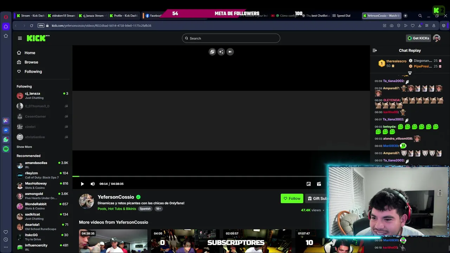Viewport: 450px width, 253px height.
Task: Open Opera extensions cube icon
Action: pos(444,26)
